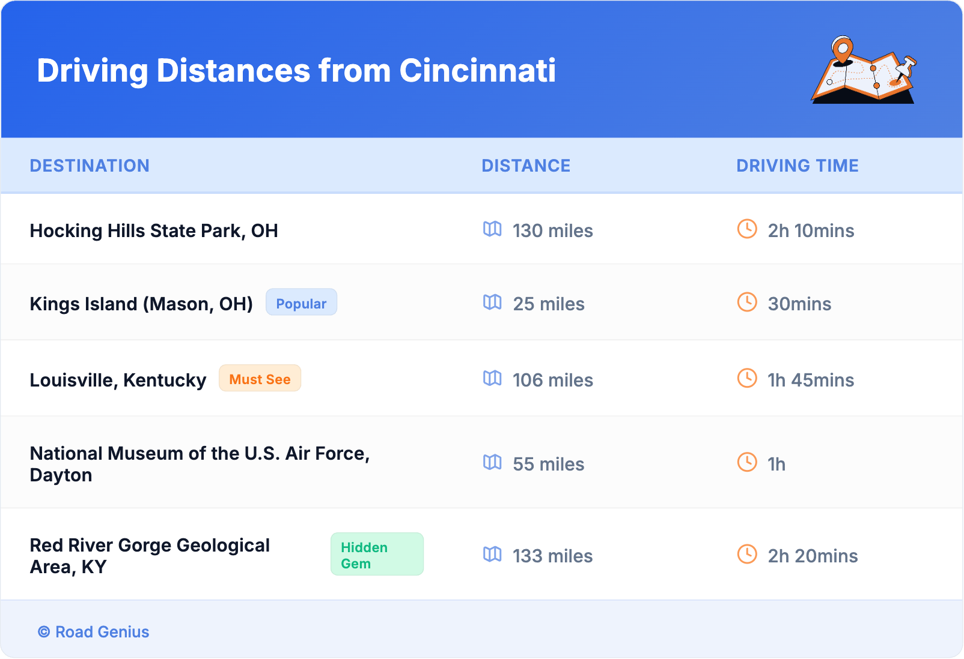
Task: Click the clock icon beside 2h 10mins
Action: pos(747,229)
